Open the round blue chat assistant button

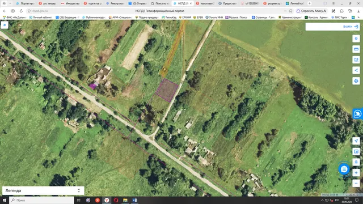(x=344, y=169)
